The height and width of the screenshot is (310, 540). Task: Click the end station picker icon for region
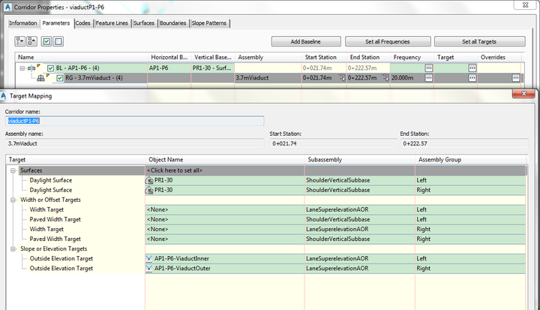[x=385, y=78]
